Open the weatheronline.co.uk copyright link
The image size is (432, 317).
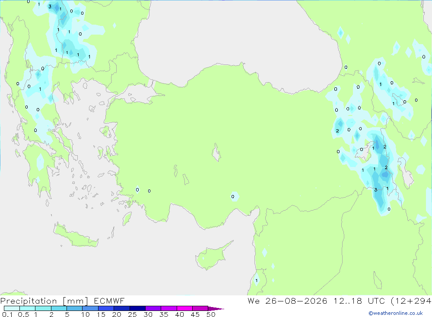pyautogui.click(x=395, y=313)
